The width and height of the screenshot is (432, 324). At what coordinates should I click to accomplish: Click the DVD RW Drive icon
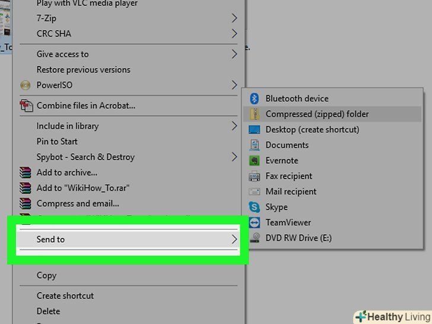pyautogui.click(x=255, y=238)
